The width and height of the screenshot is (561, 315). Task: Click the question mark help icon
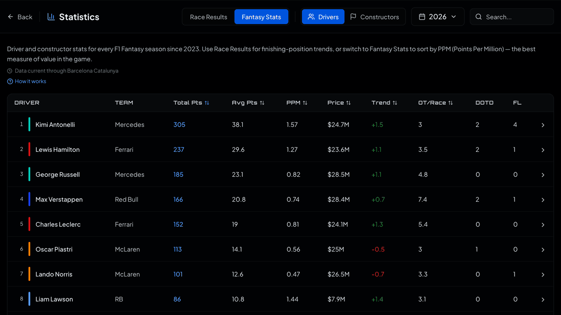[10, 81]
